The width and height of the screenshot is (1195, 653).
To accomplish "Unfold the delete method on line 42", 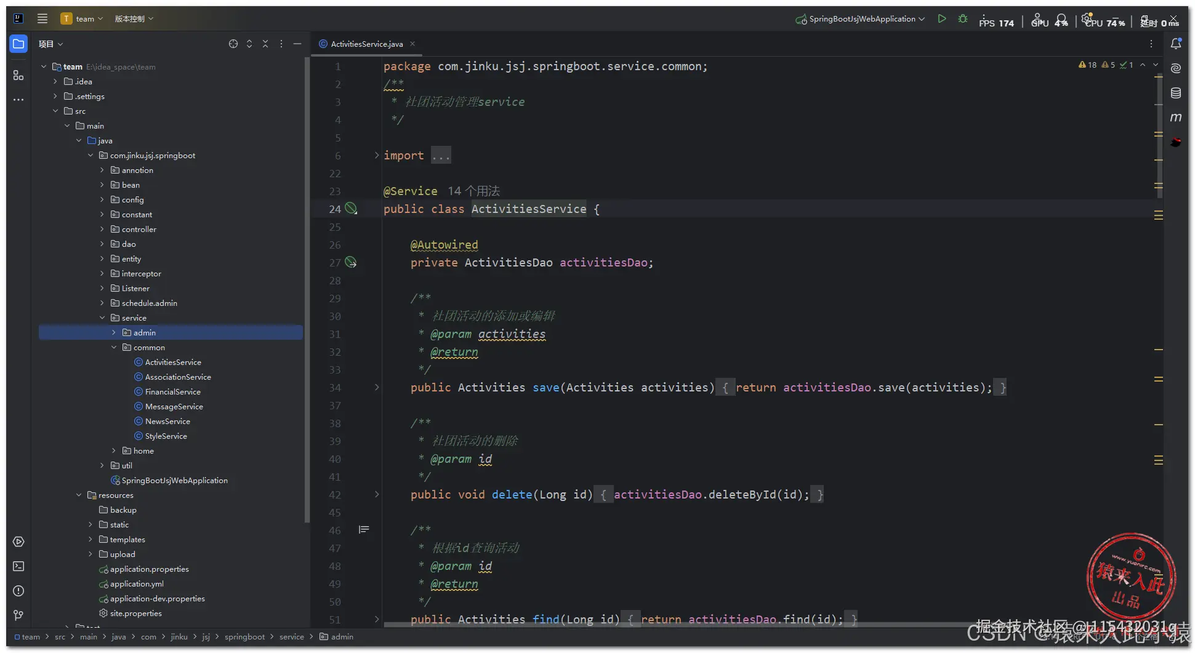I will tap(377, 494).
